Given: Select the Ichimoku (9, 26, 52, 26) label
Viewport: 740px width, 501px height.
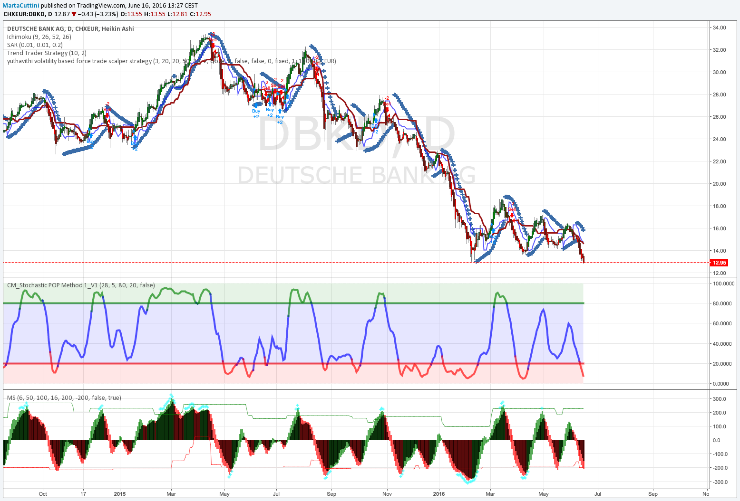Looking at the screenshot, I should pyautogui.click(x=39, y=37).
